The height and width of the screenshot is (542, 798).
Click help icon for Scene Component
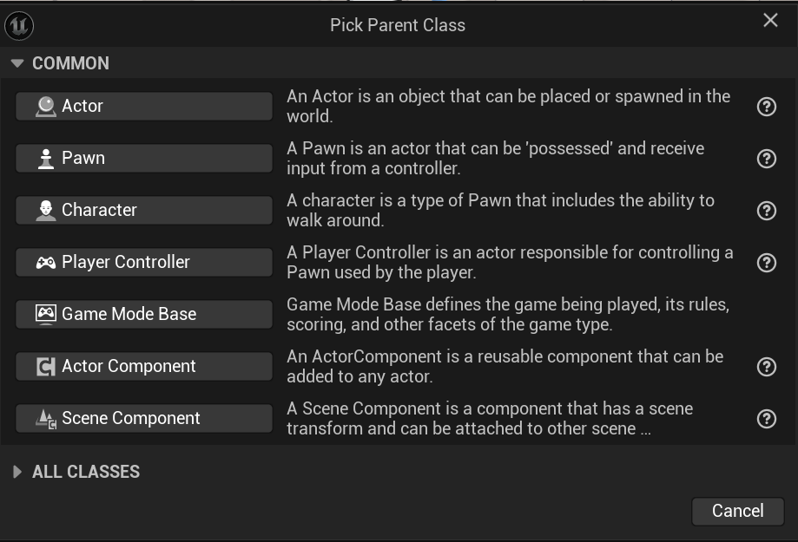click(767, 419)
